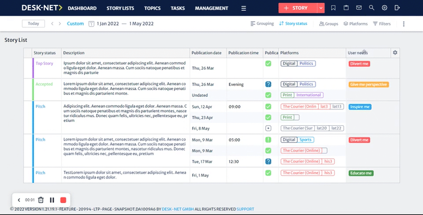The height and width of the screenshot is (215, 423).
Task: Click the Accepted status label
Action: click(x=44, y=84)
